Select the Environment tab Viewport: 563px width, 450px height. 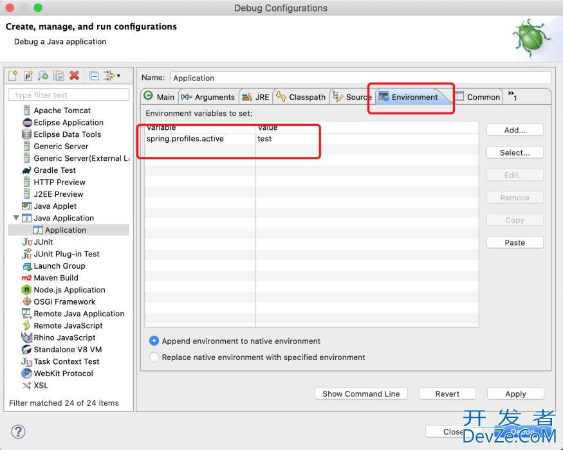click(x=412, y=97)
